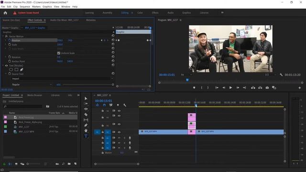Click the New Item icon in Project panel
The height and width of the screenshot is (172, 306).
tap(76, 164)
